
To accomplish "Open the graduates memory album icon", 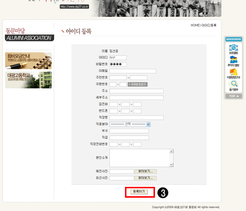I will (x=234, y=61).
